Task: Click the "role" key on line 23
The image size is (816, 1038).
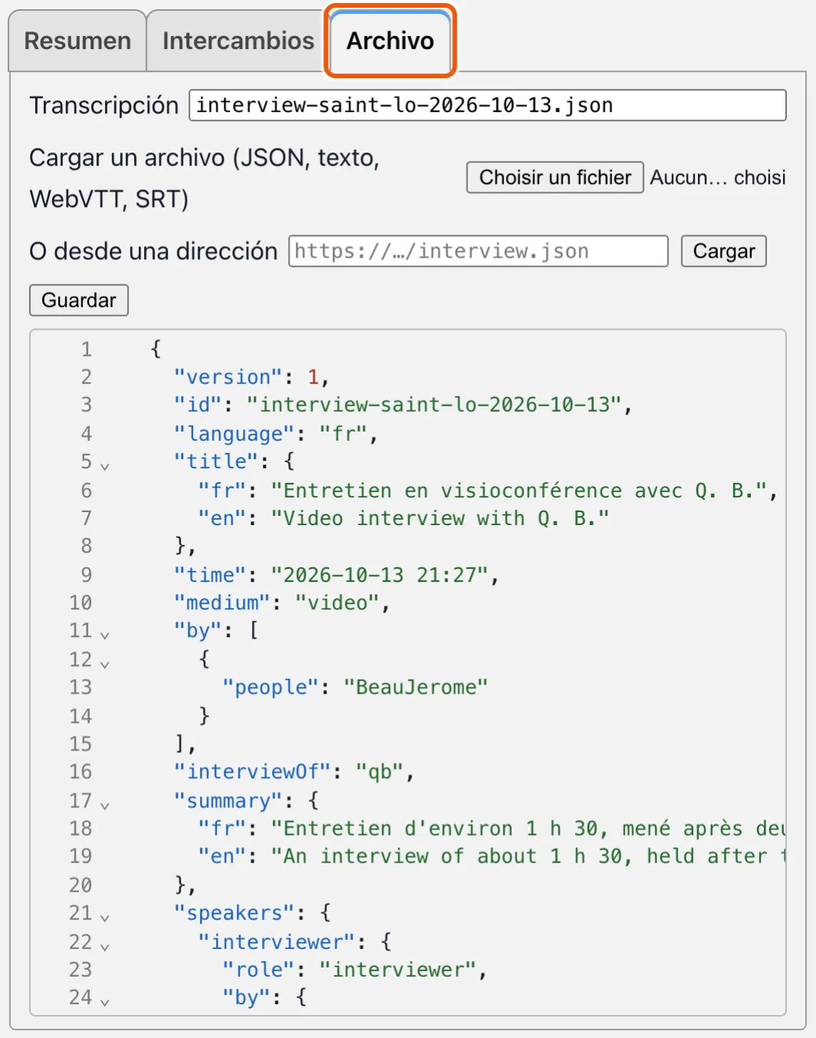Action: click(x=259, y=970)
